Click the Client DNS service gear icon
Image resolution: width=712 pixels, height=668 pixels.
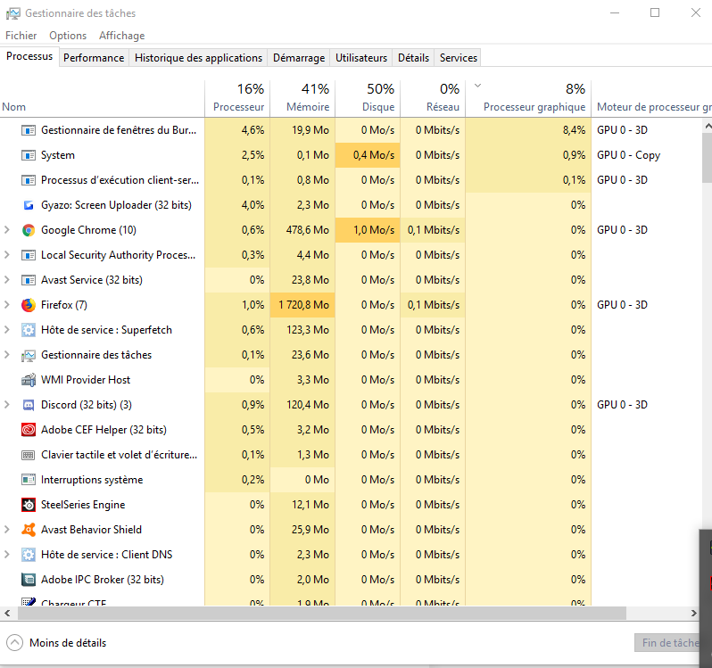(x=29, y=555)
